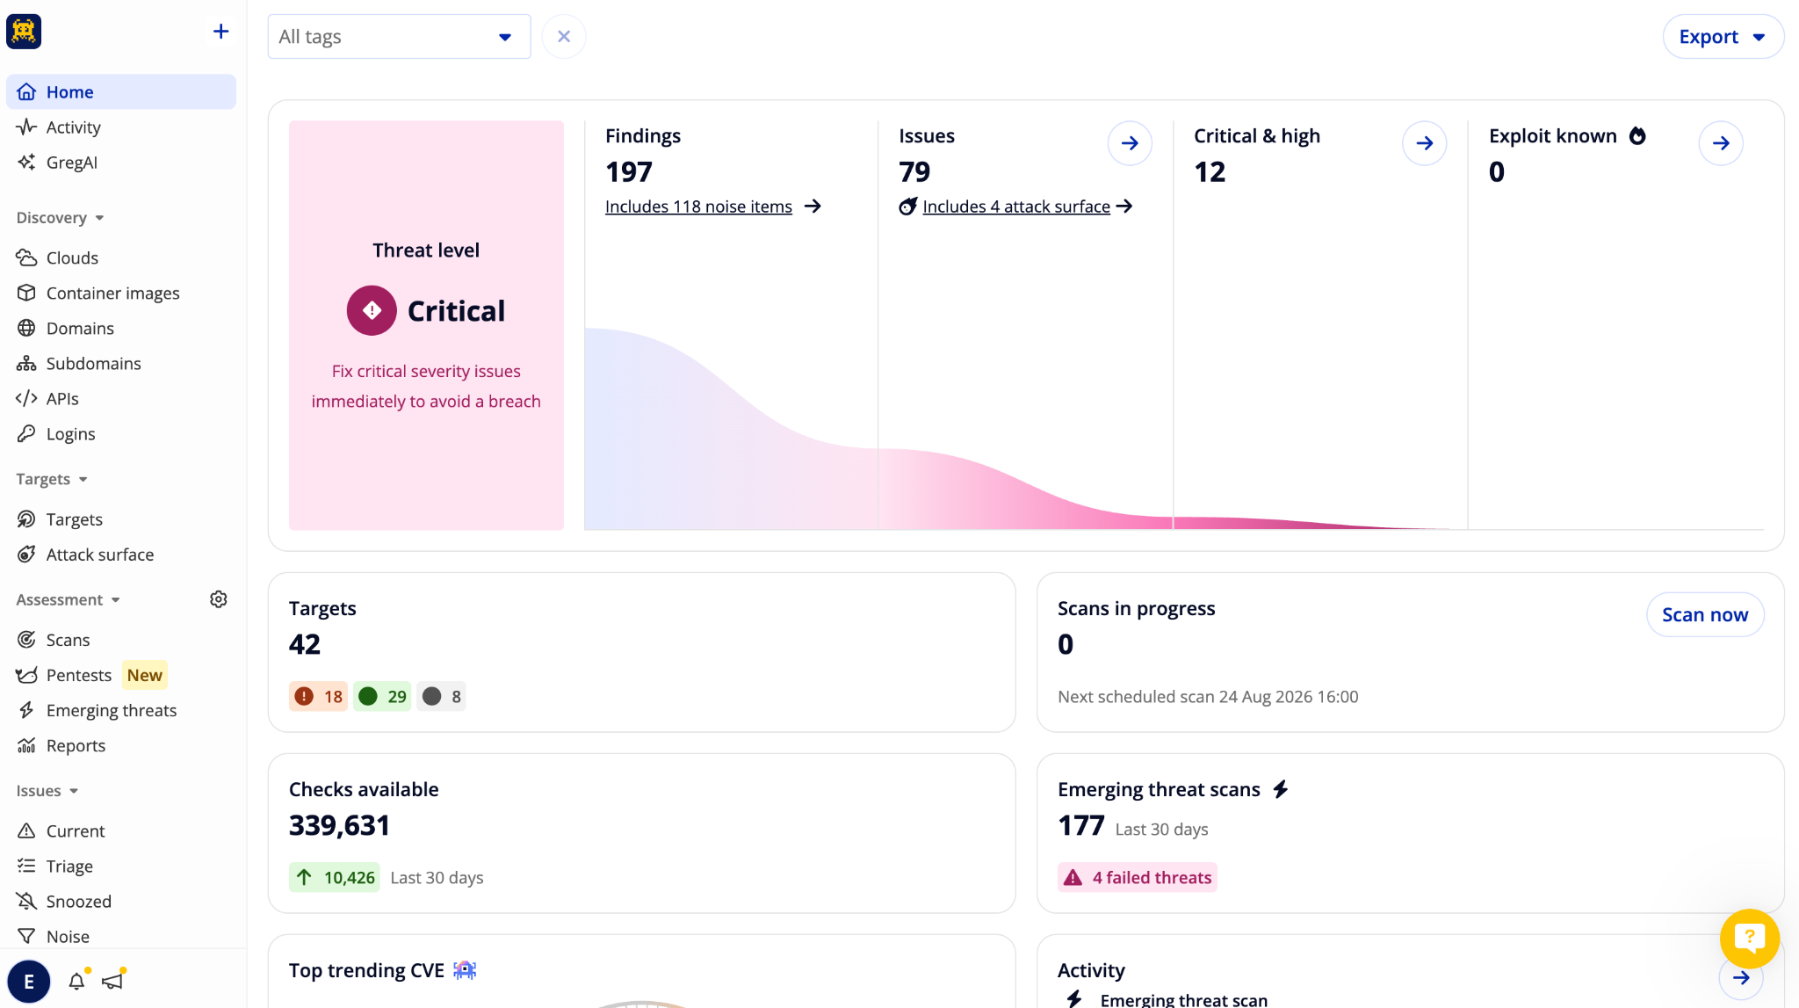Click the Attack surface icon in sidebar
The image size is (1799, 1008).
(26, 555)
